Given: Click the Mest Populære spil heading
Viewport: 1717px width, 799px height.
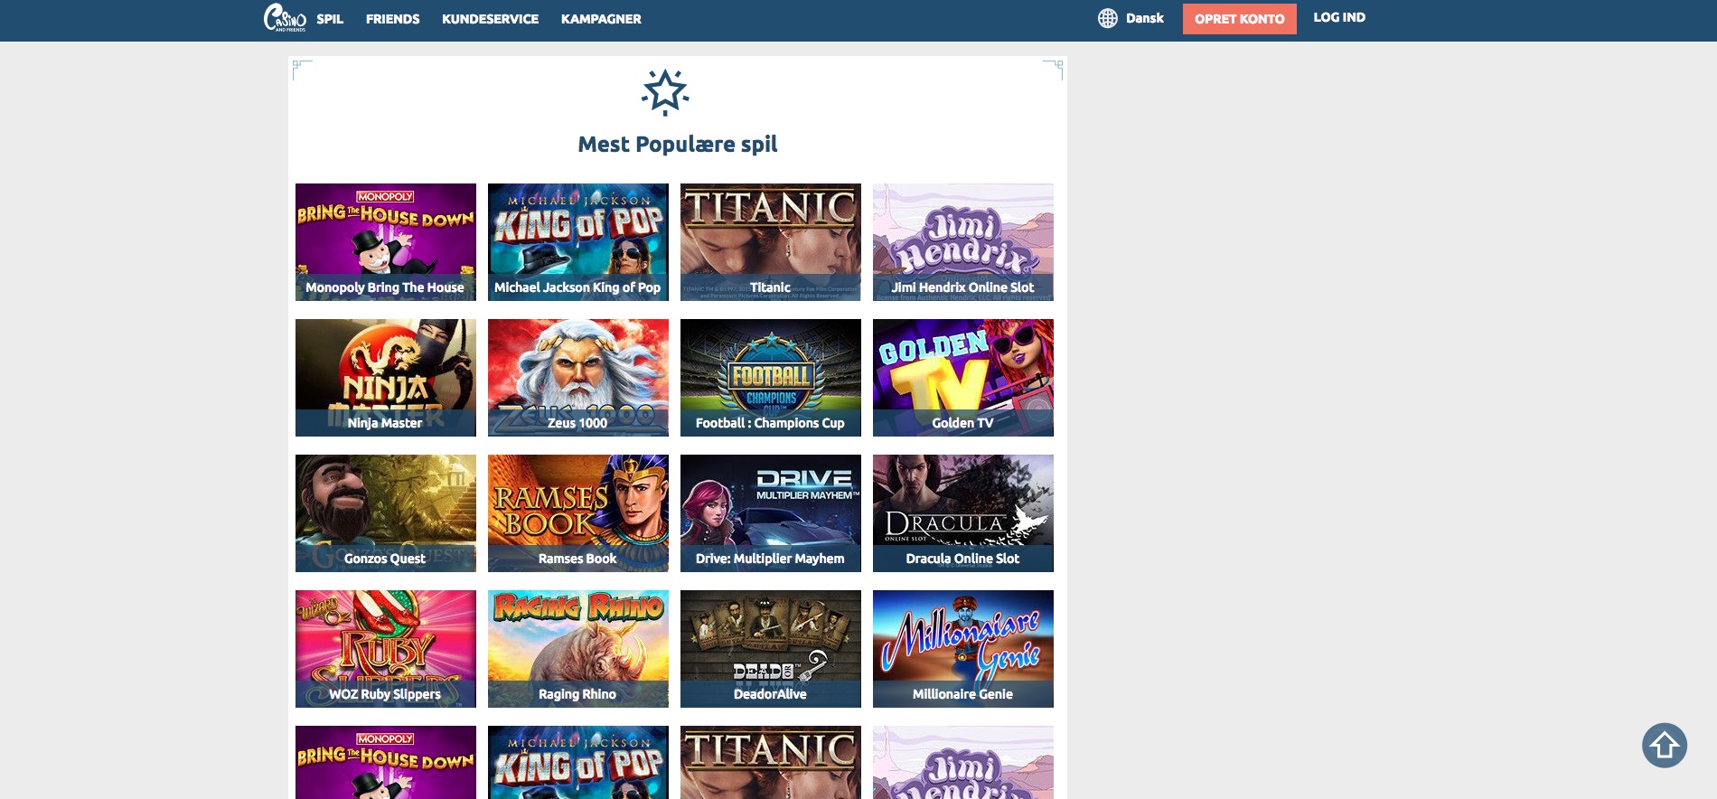Looking at the screenshot, I should (678, 145).
